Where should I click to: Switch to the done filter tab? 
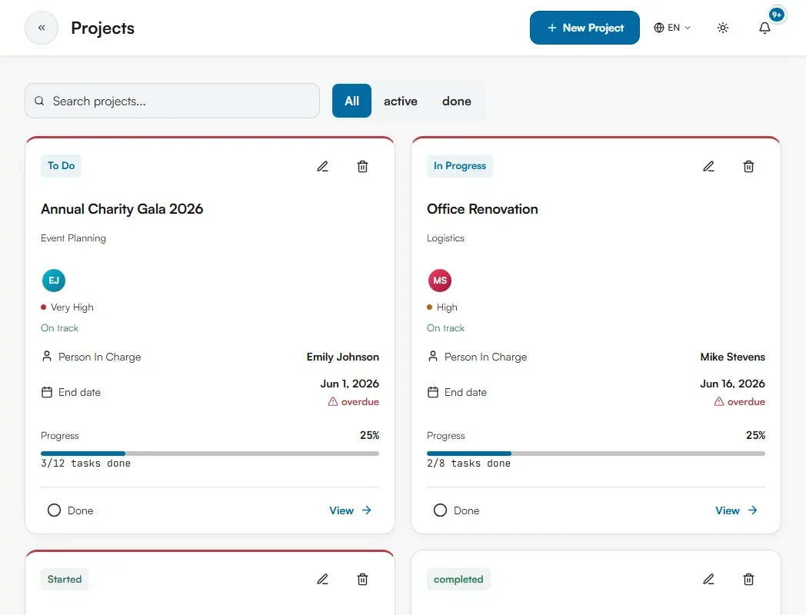[457, 101]
